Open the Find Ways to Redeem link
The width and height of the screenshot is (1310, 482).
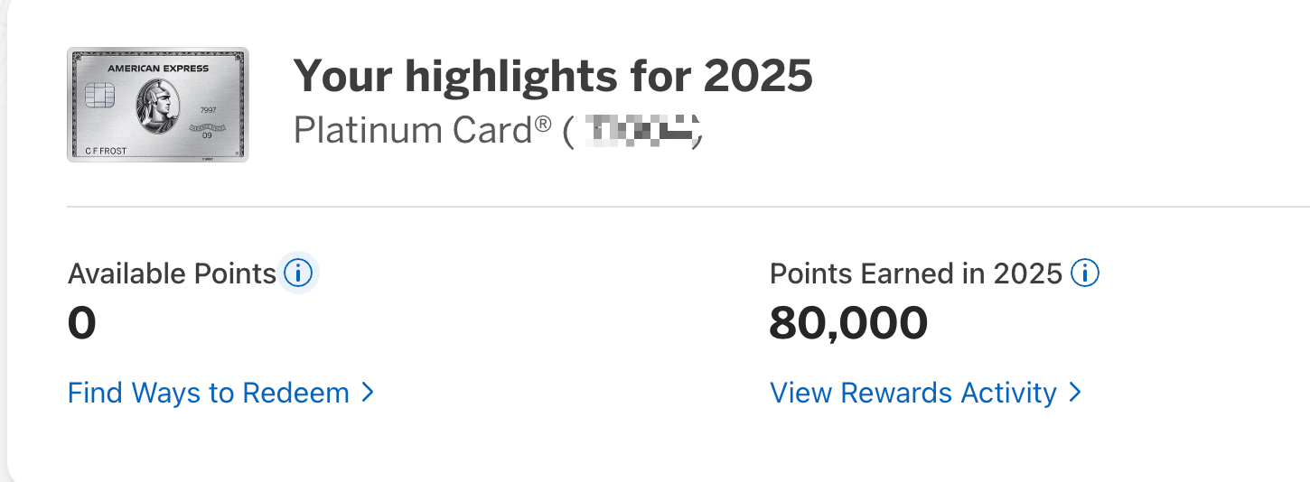click(x=209, y=393)
